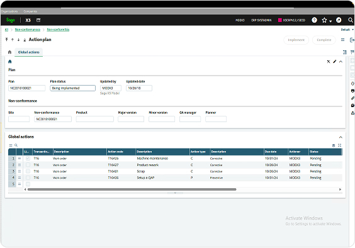
Task: Click the grid settings icon beside fullscreen
Action: [x=334, y=145]
